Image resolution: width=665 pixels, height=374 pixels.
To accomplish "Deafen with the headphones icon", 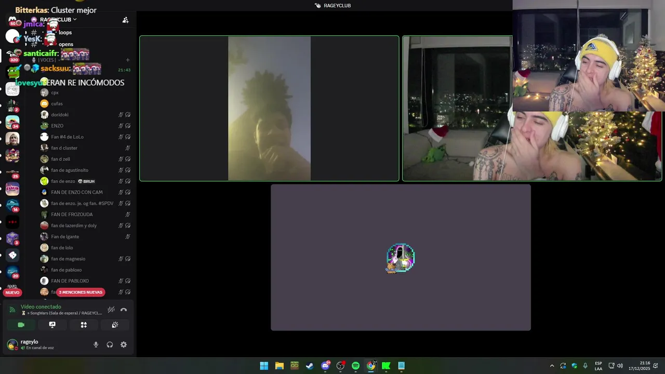I will coord(110,344).
